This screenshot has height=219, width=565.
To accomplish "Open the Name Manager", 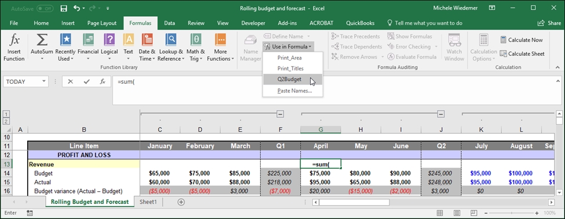I will (250, 48).
